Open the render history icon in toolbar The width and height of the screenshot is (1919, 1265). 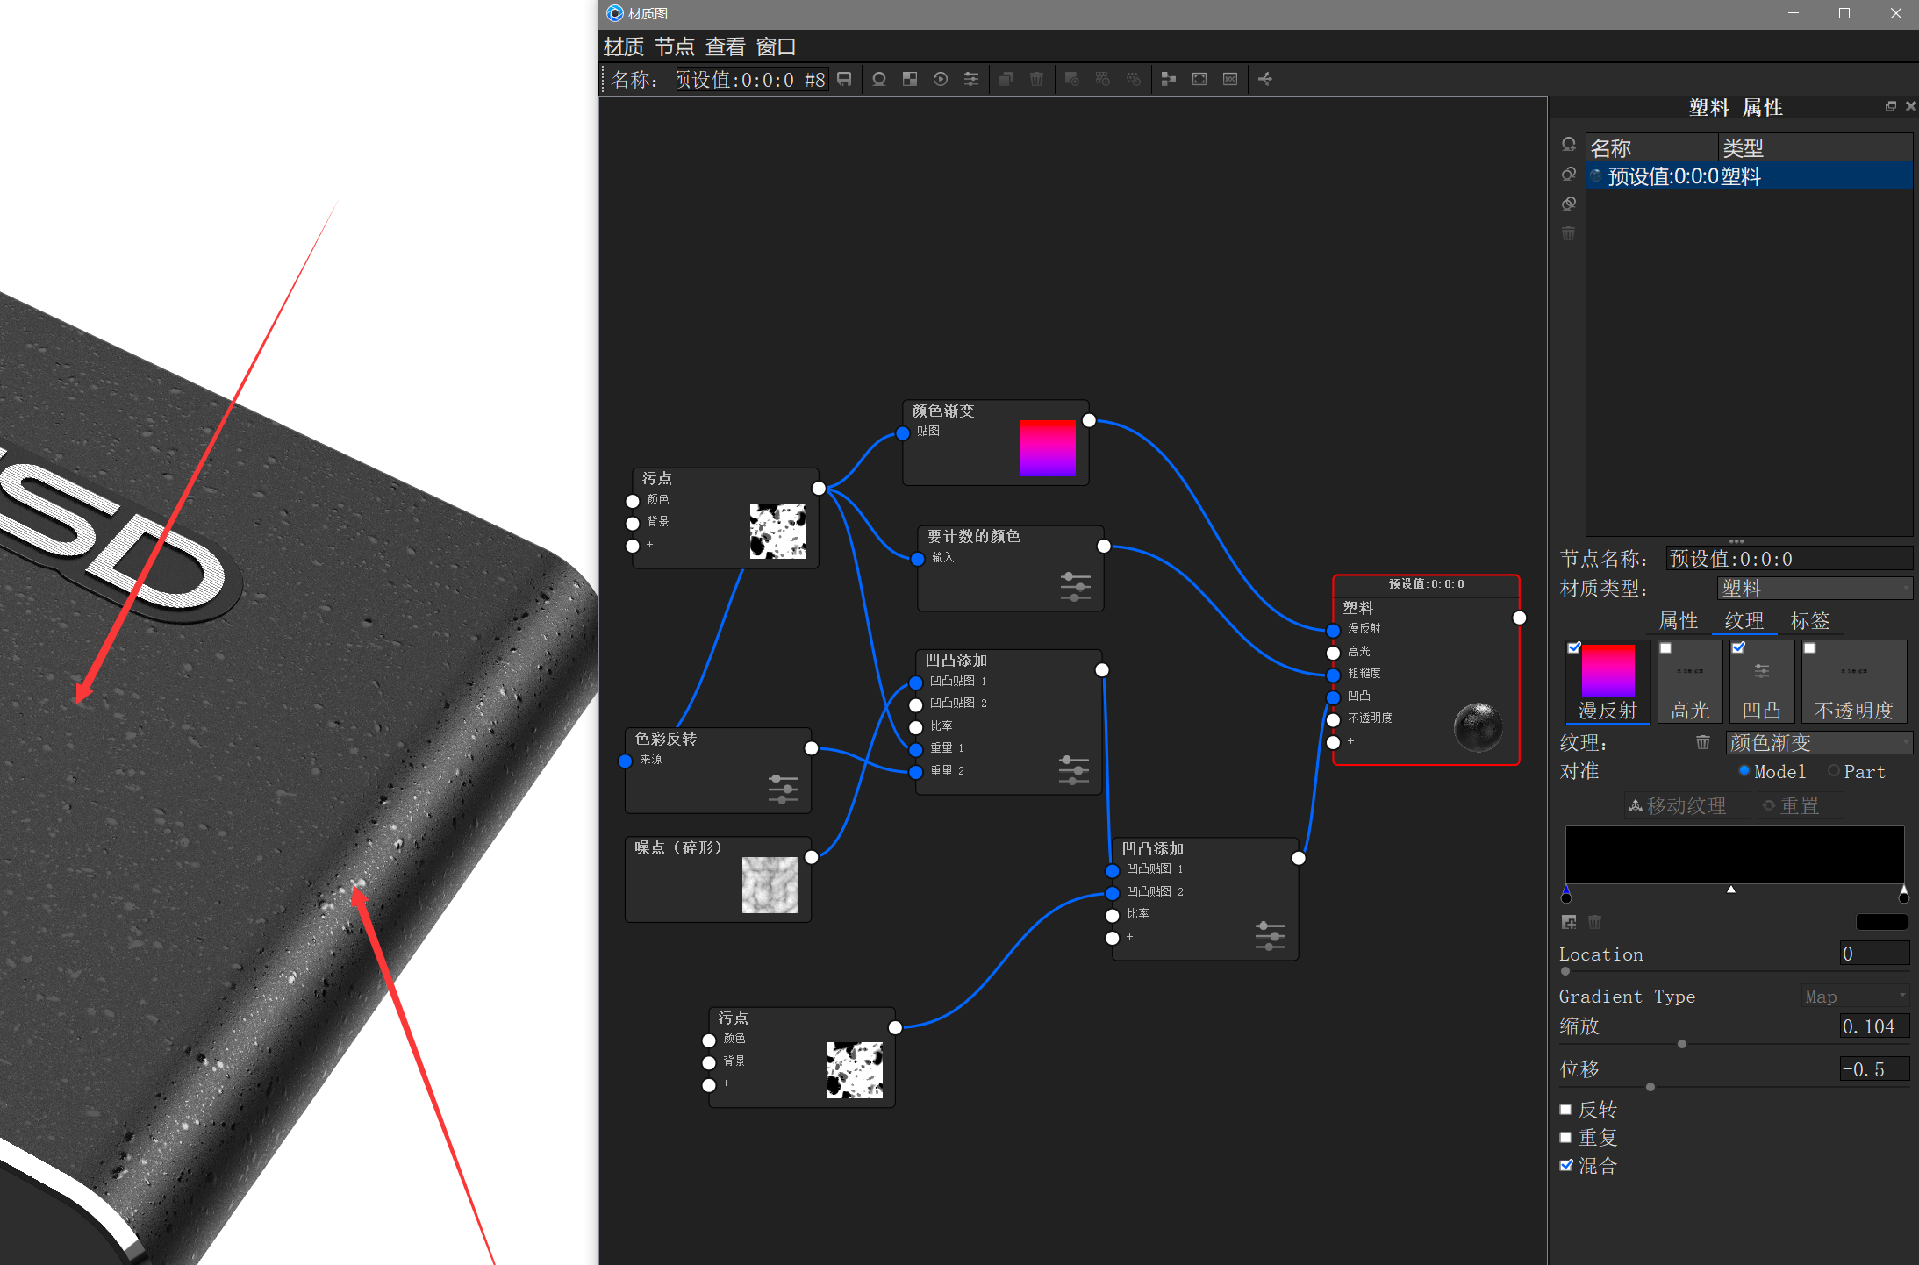[940, 79]
